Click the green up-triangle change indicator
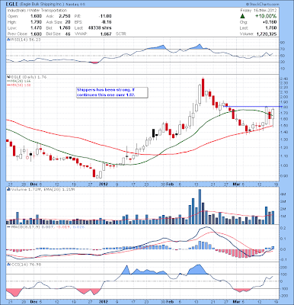 [243, 16]
